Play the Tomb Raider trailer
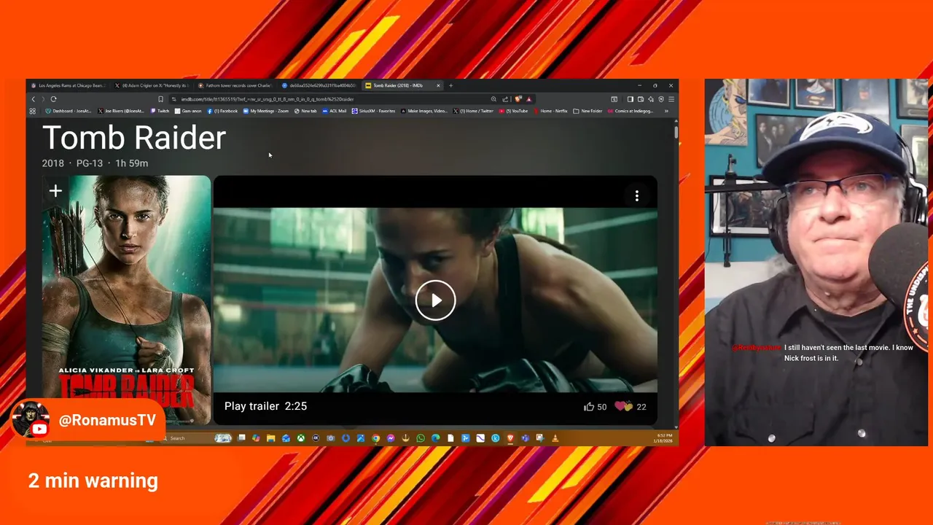 click(x=435, y=300)
